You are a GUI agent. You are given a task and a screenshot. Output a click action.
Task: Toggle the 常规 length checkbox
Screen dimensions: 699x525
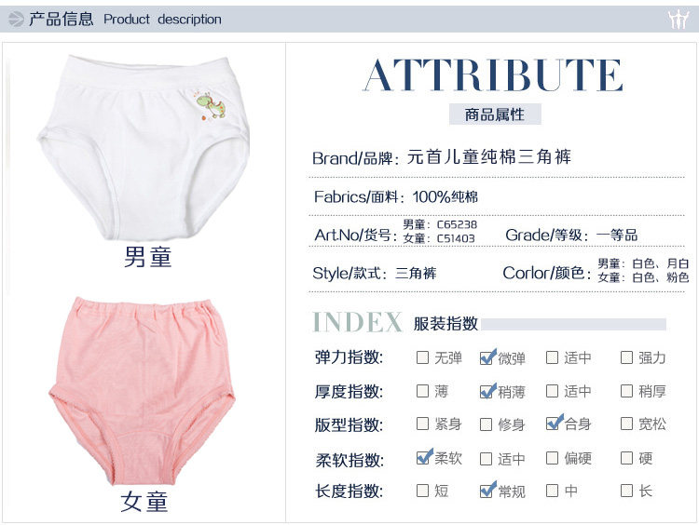coord(487,490)
